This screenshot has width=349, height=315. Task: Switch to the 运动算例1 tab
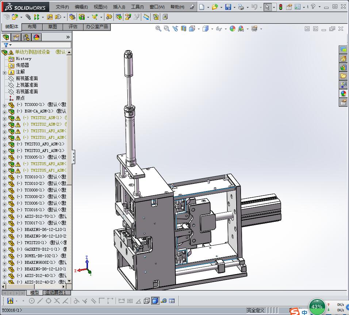pos(55,292)
